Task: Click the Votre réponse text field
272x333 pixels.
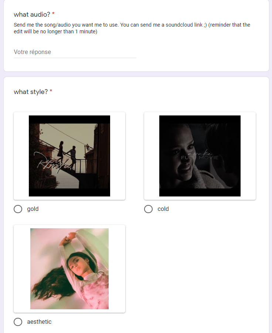Action: [x=75, y=52]
